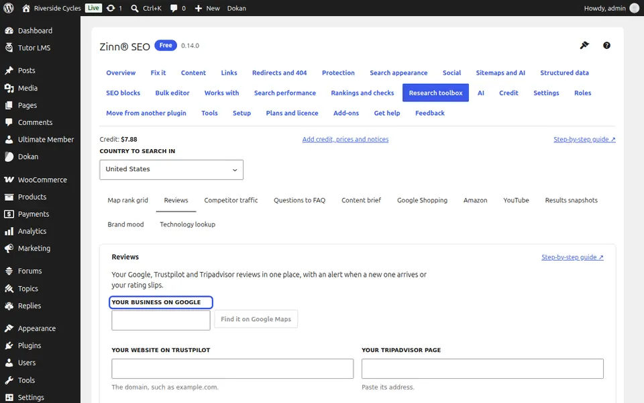
Task: Open Step-by-step guide link in Reviews panel
Action: coord(572,257)
